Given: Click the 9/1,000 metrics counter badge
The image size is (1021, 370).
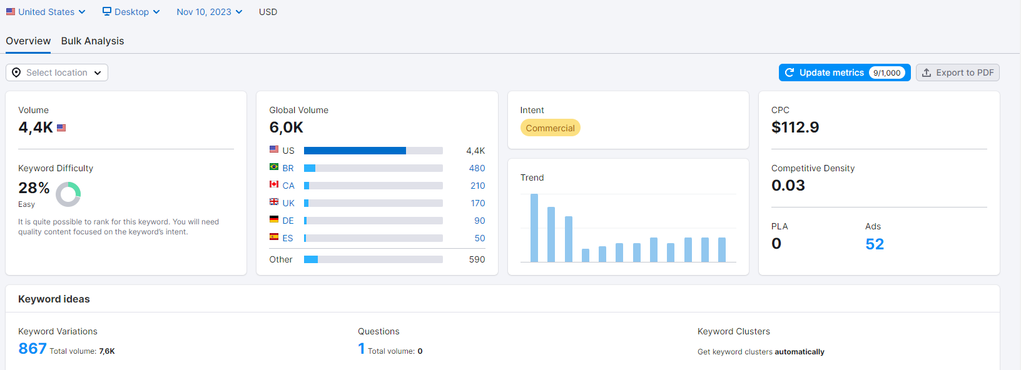Looking at the screenshot, I should 886,72.
